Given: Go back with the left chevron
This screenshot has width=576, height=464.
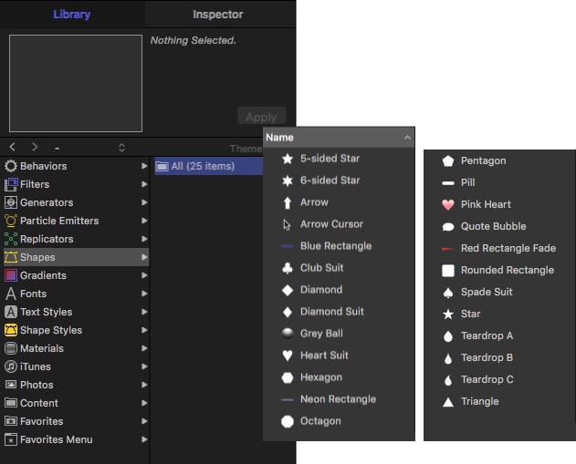Looking at the screenshot, I should click(13, 147).
